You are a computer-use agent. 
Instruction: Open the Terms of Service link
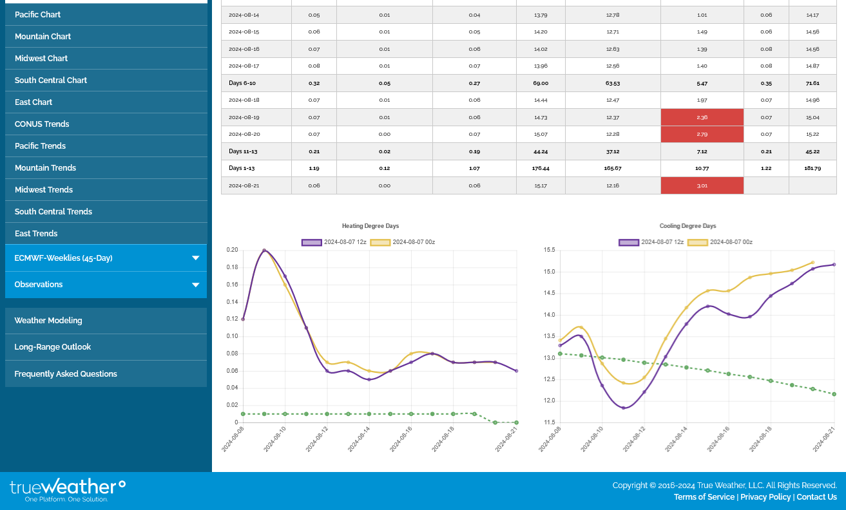(x=704, y=497)
